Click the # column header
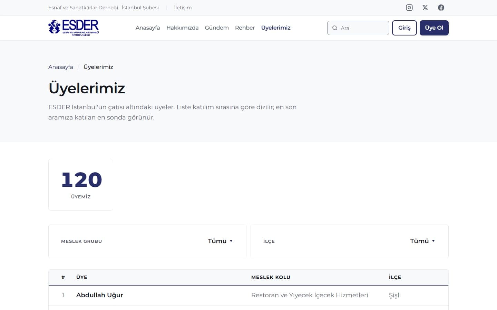 (63, 277)
